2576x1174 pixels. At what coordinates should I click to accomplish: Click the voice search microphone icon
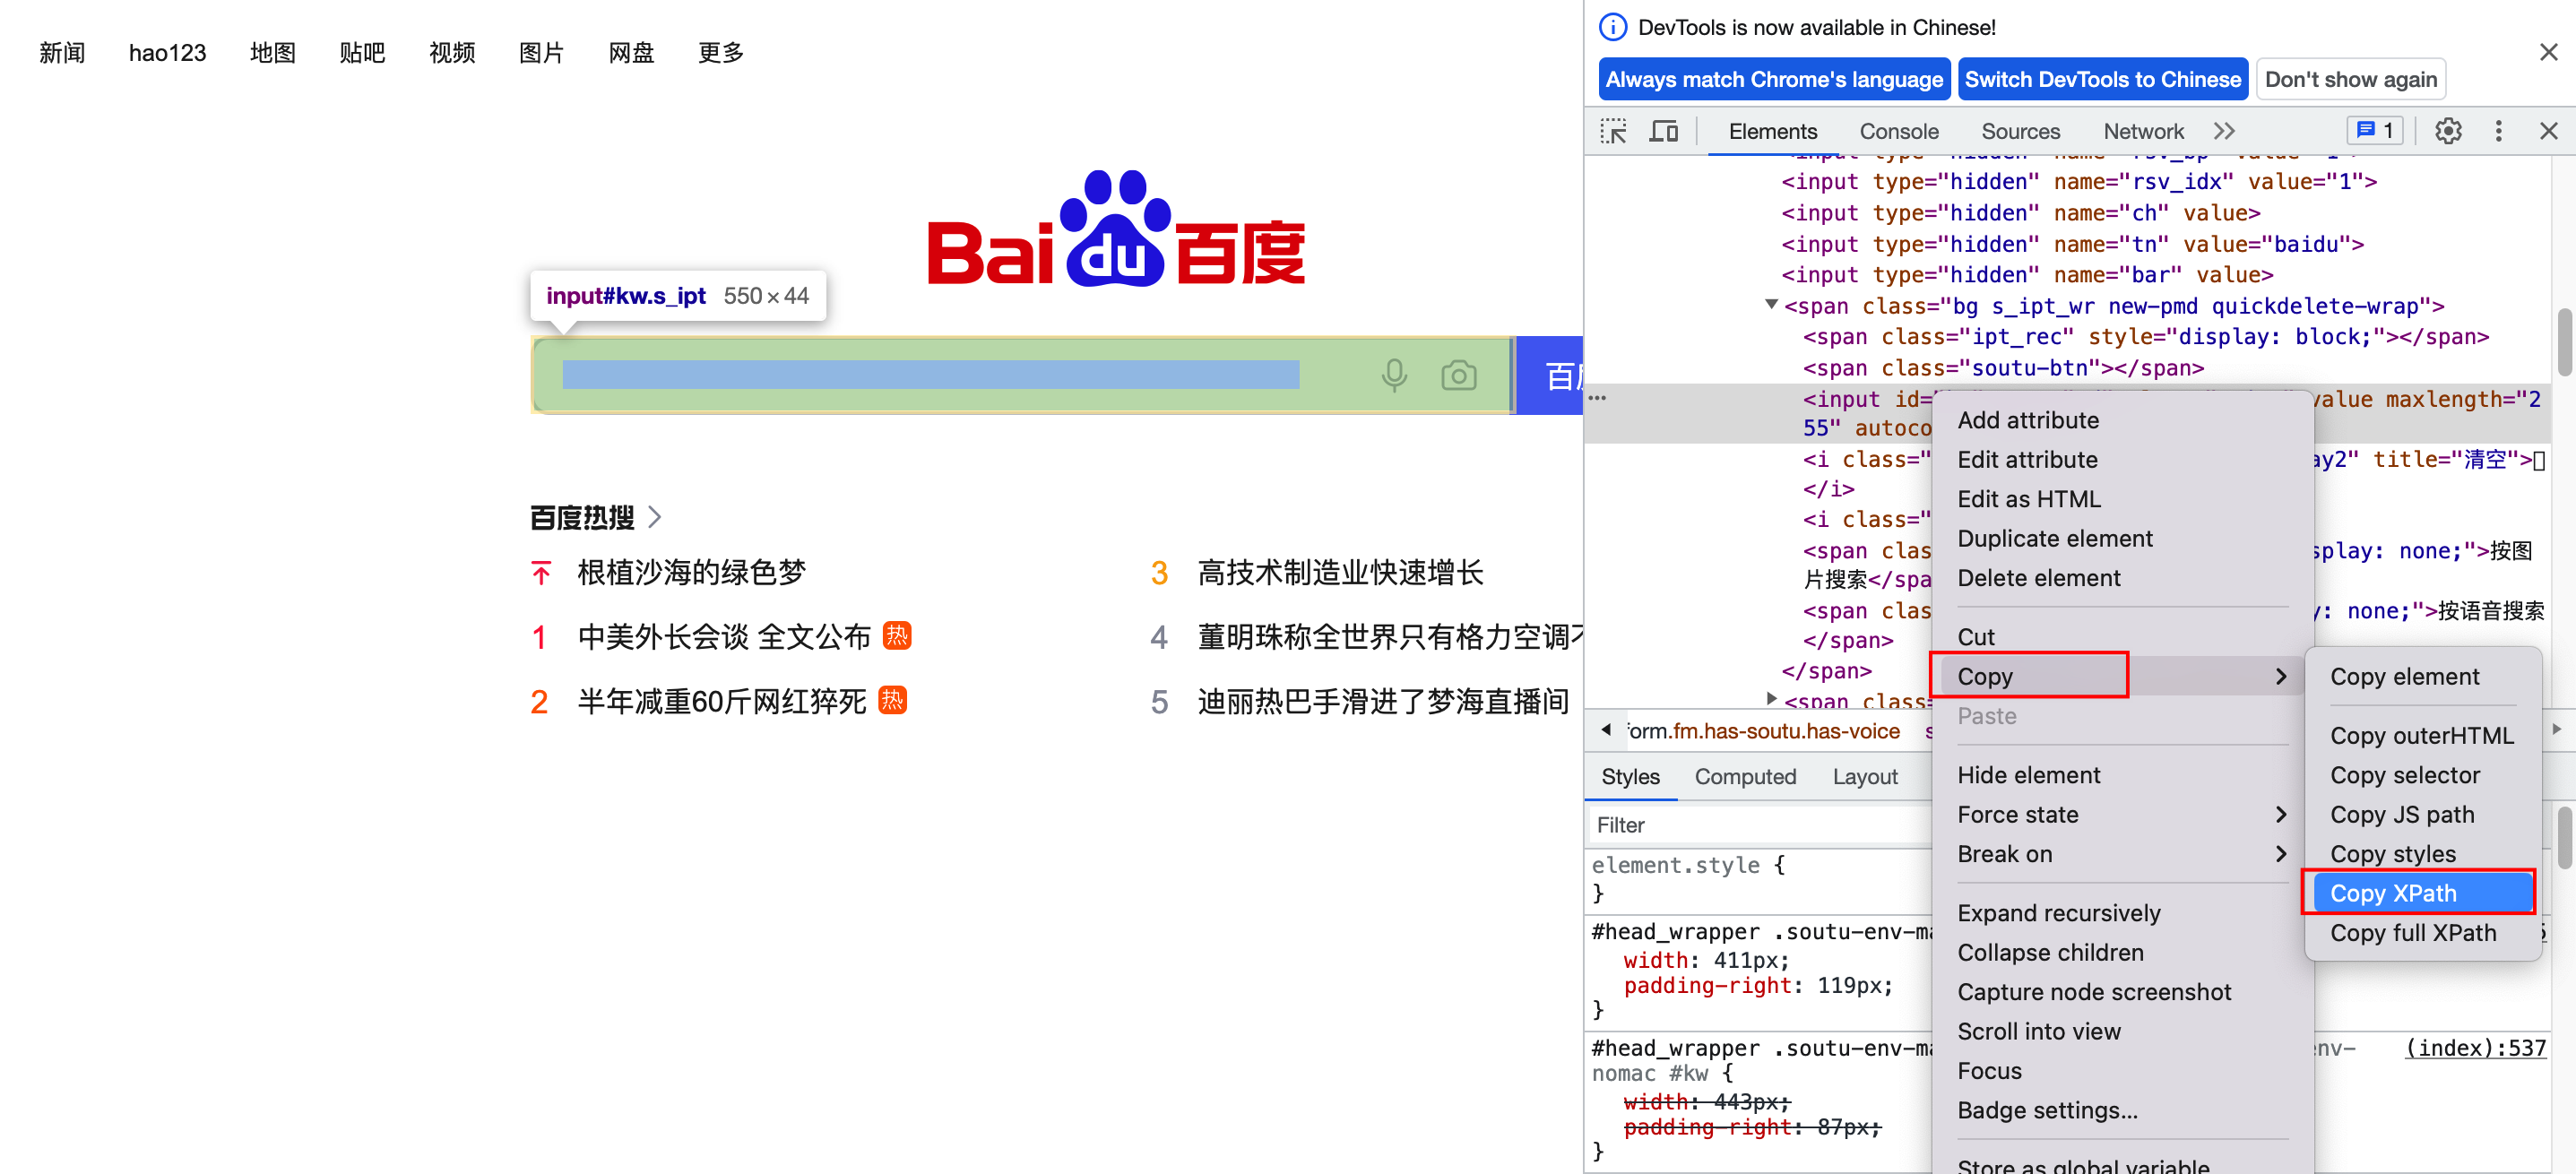(1394, 375)
